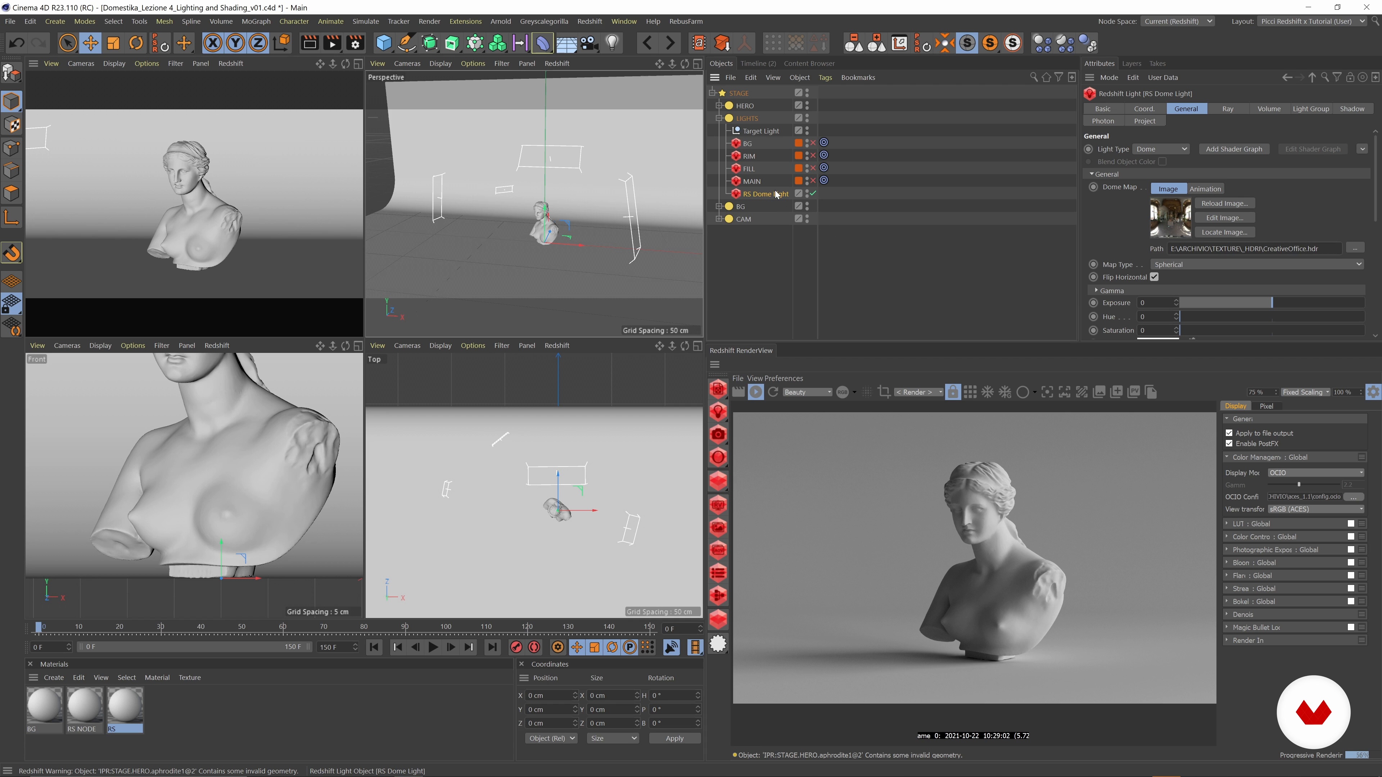
Task: Click the Camera object icon
Action: 590,43
